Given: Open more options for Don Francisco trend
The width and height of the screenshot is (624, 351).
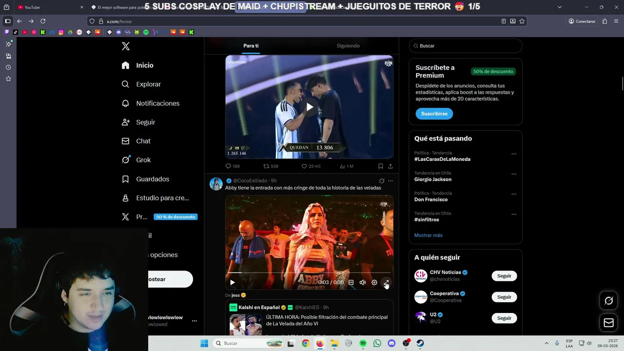Looking at the screenshot, I should pos(514,194).
